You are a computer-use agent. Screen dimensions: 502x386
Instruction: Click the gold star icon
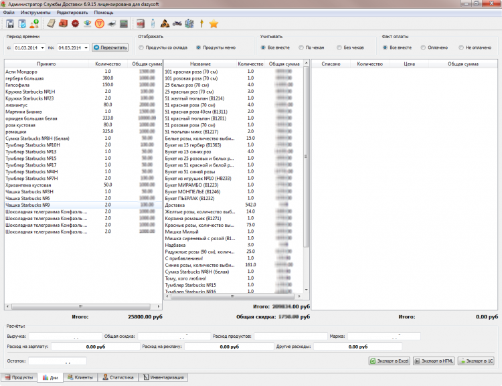214,23
